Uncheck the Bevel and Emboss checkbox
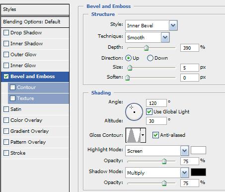225x192 pixels. click(x=6, y=77)
